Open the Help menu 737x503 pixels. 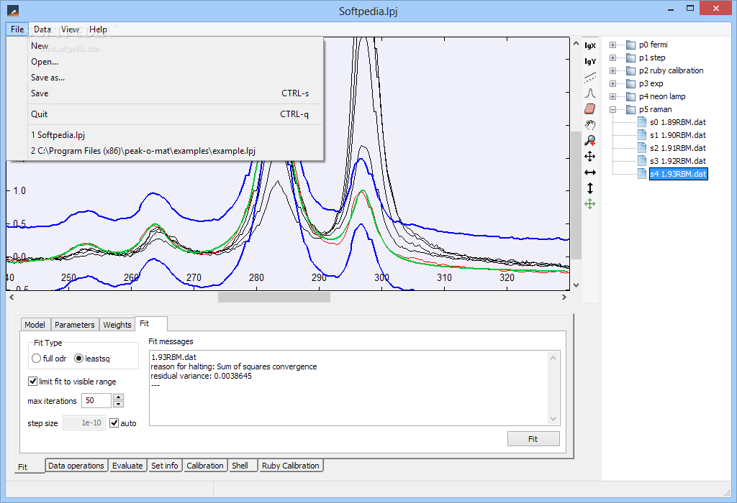(x=98, y=29)
